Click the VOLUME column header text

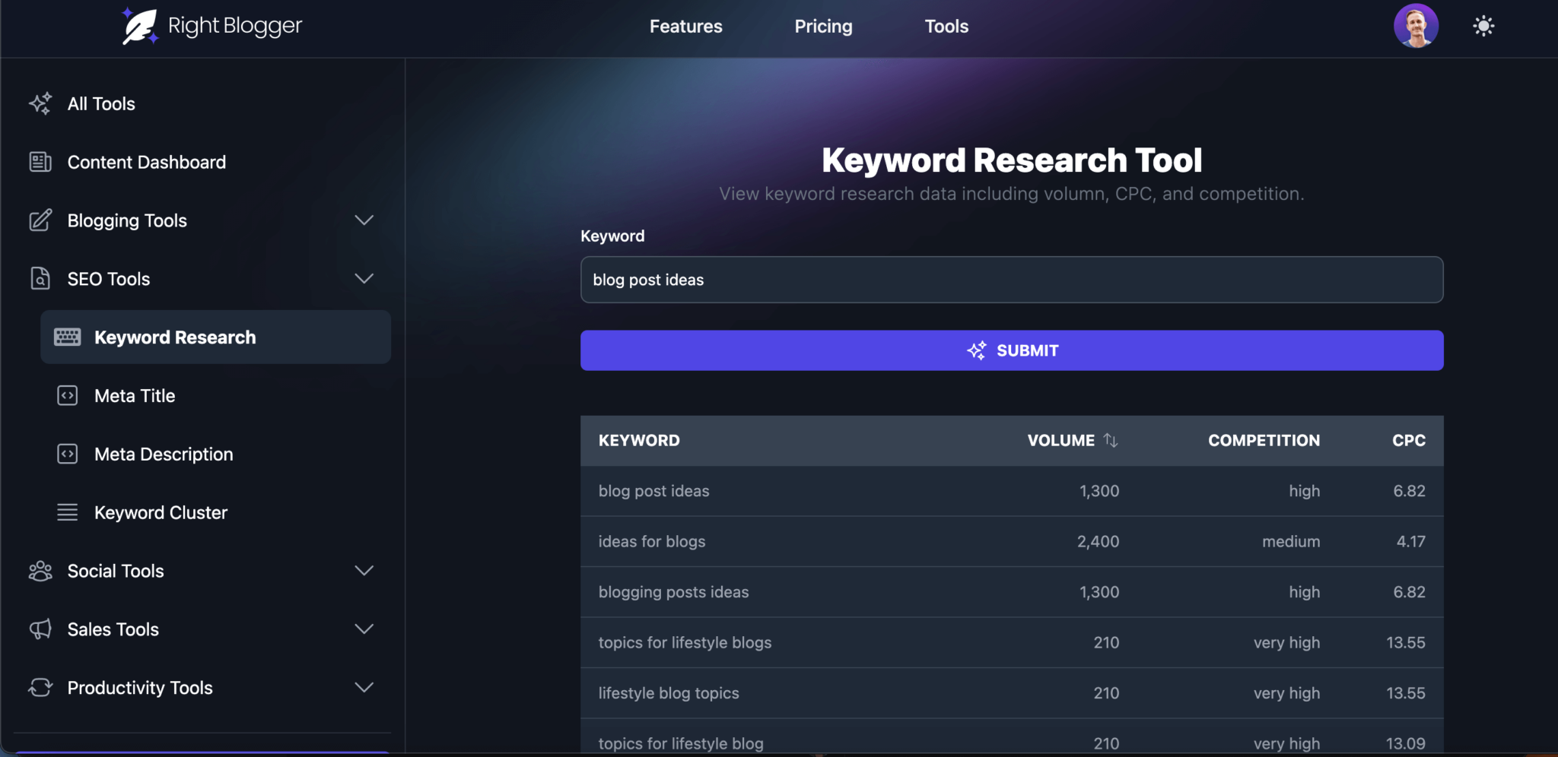1060,440
